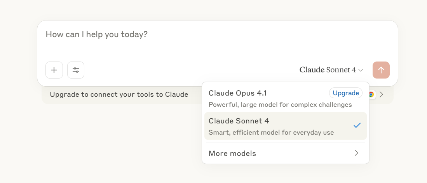427x183 pixels.
Task: Send message with the orange arrow button
Action: tap(381, 70)
